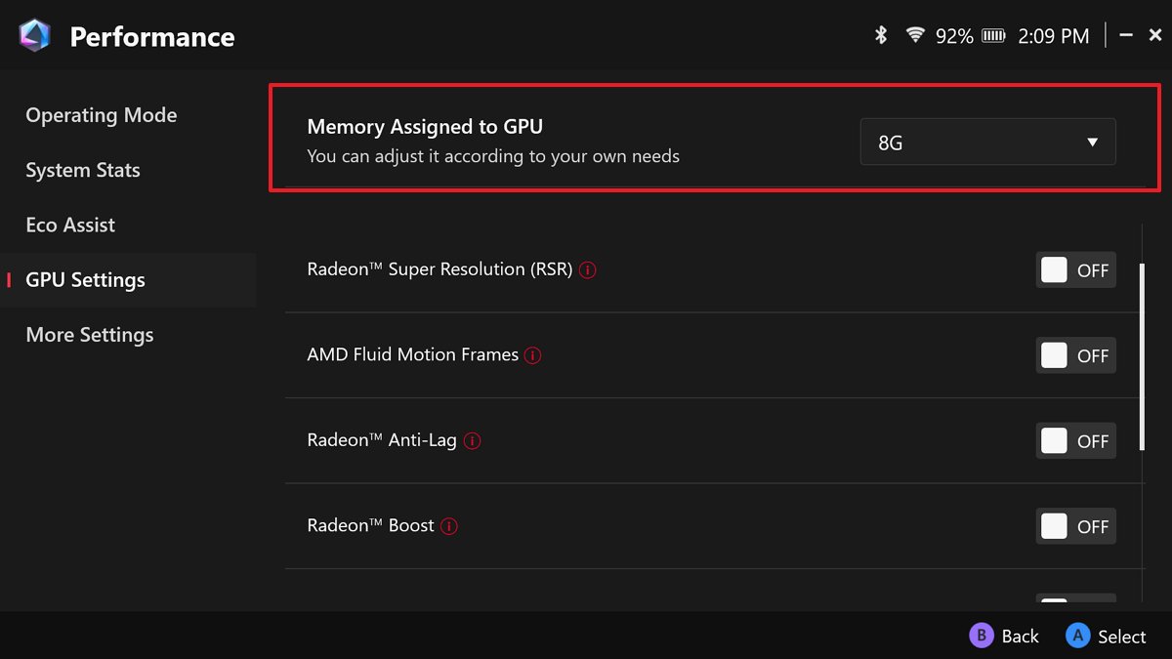
Task: Open the Memory Assigned to GPU dropdown
Action: tap(986, 142)
